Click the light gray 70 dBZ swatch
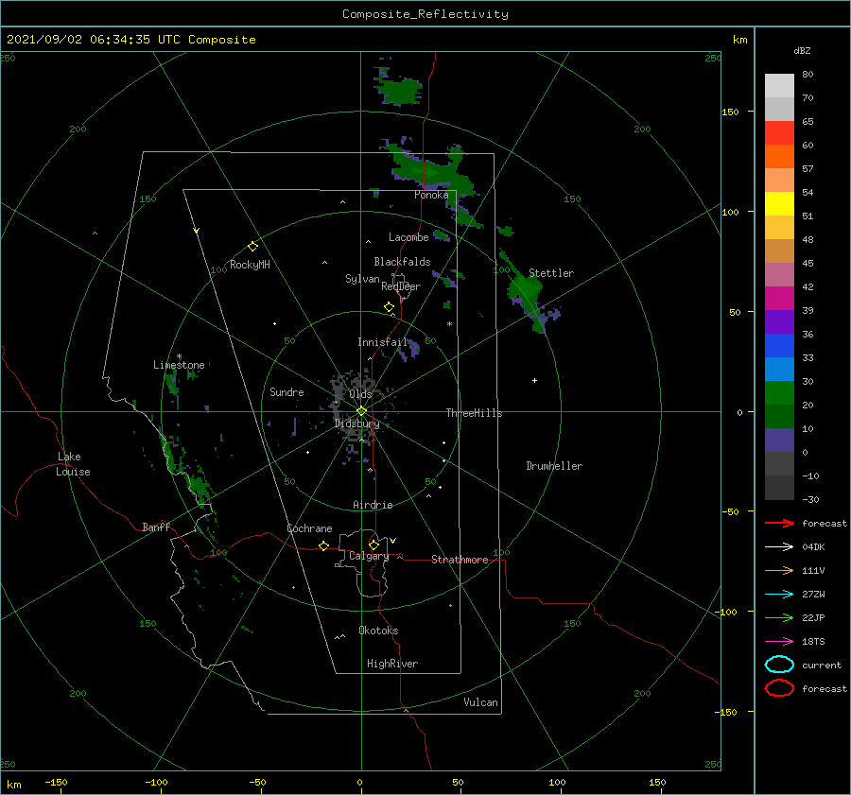The image size is (851, 795). 779,86
